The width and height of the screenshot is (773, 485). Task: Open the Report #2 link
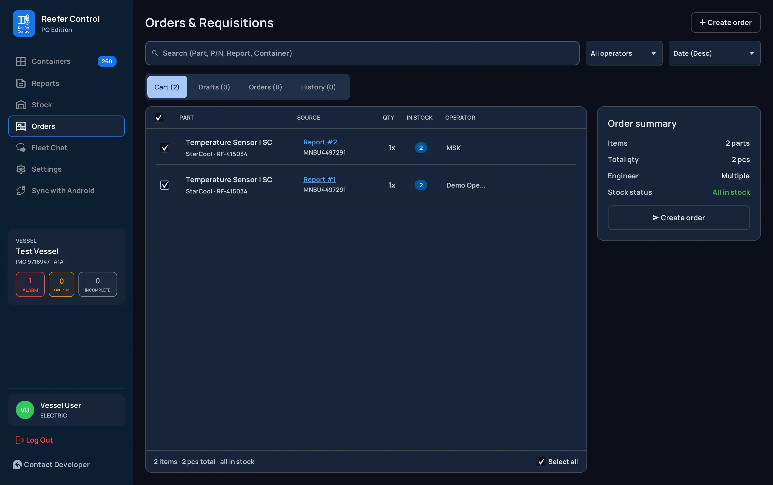(x=320, y=142)
